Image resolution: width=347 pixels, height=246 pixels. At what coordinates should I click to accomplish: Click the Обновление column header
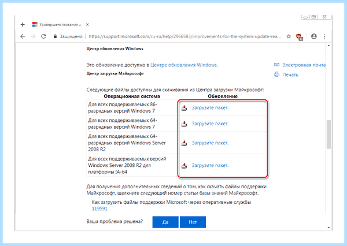click(x=223, y=96)
